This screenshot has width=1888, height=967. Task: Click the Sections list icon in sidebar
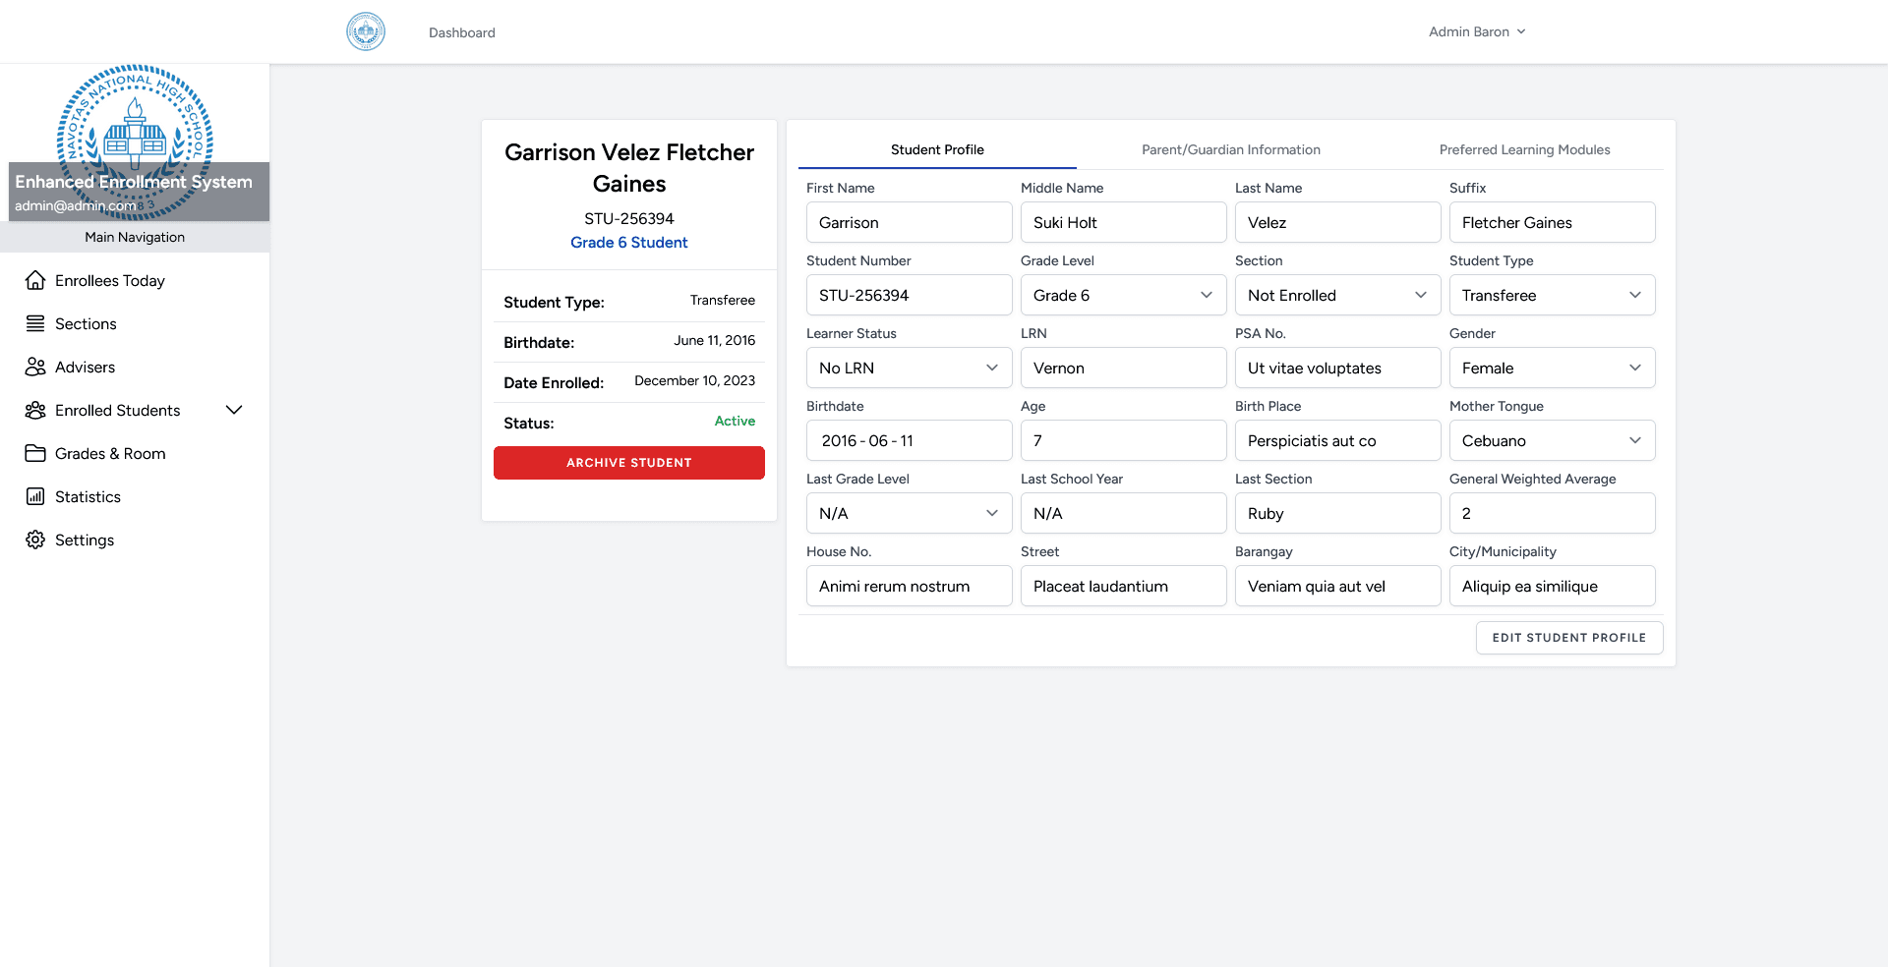point(35,323)
